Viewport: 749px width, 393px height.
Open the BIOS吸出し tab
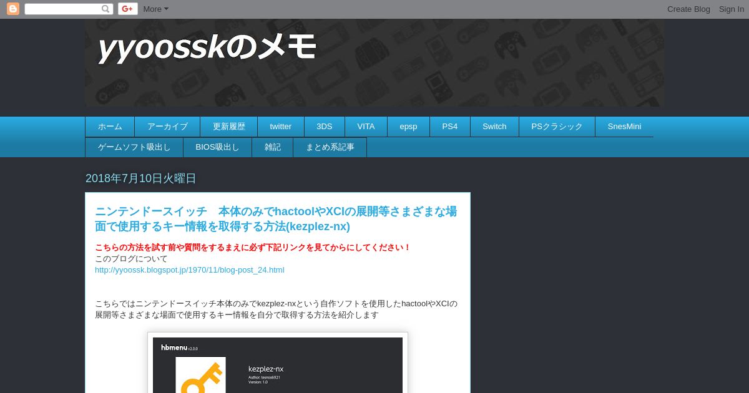click(218, 147)
